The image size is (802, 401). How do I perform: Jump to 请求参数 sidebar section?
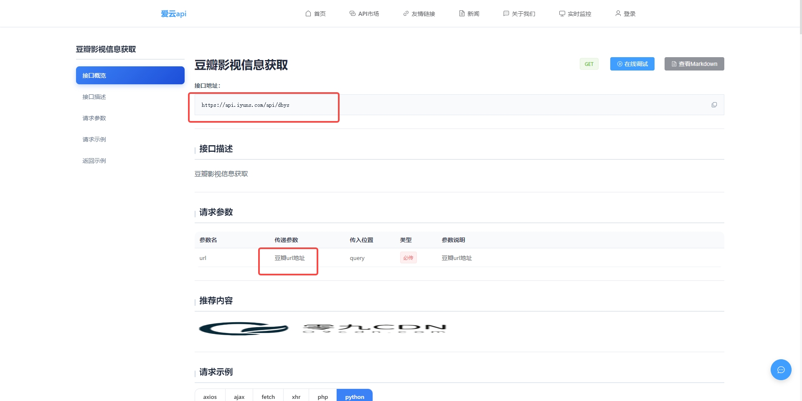(94, 118)
